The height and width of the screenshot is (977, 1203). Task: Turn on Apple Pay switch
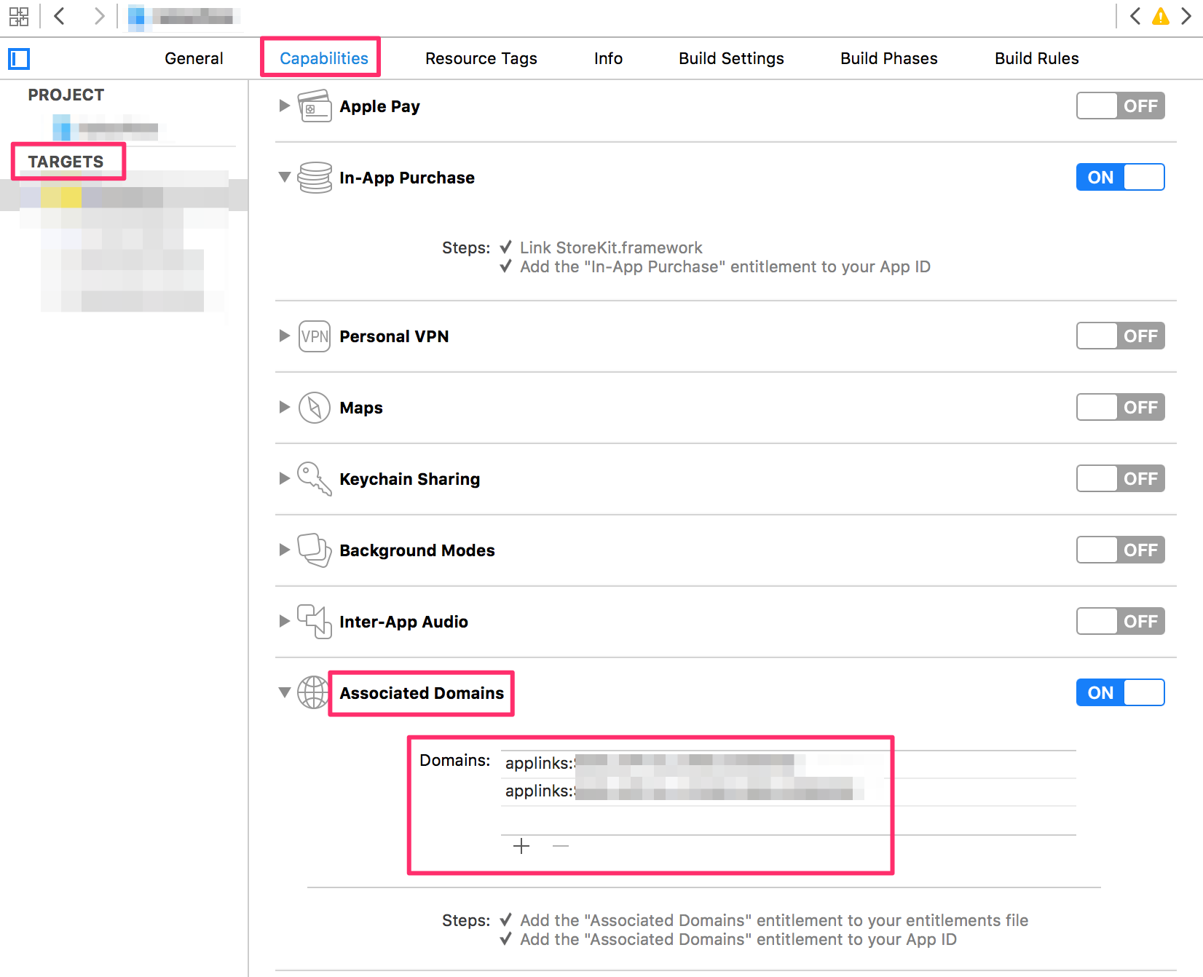[1121, 106]
